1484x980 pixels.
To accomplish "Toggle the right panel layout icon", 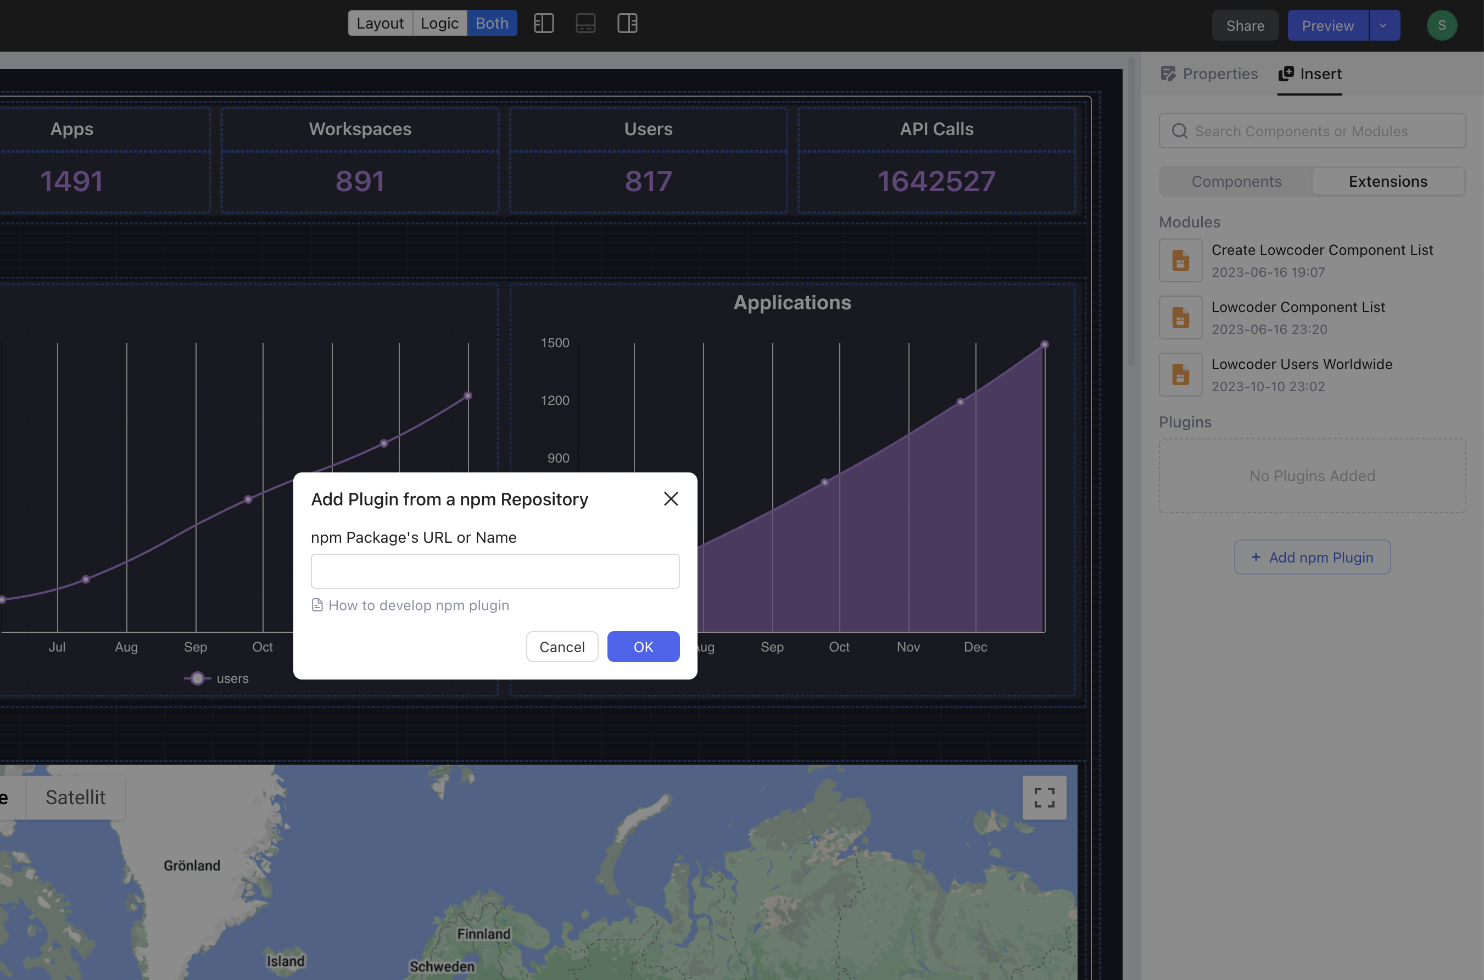I will (627, 24).
